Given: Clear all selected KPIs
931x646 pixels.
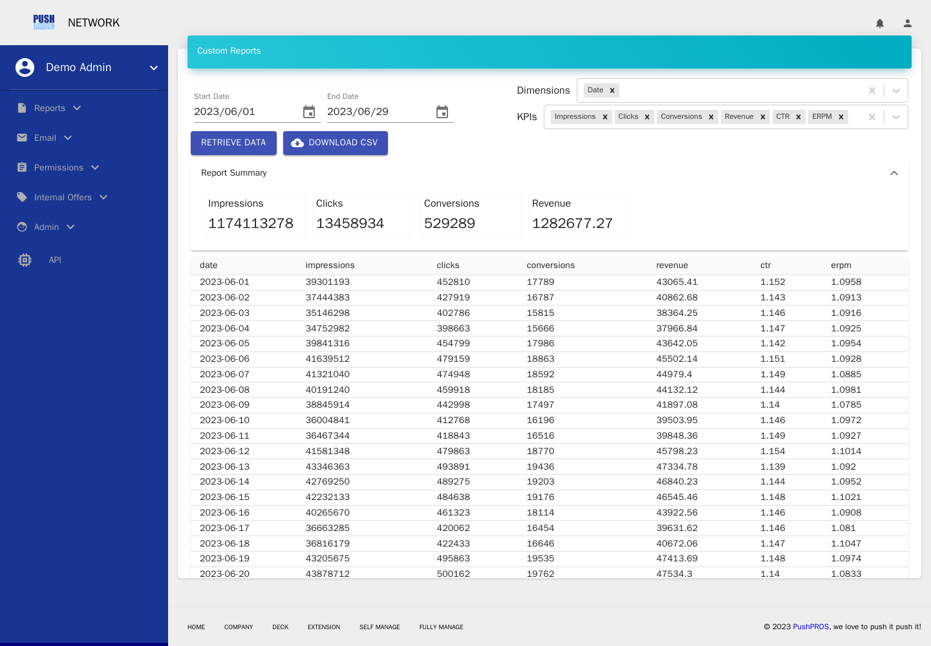Looking at the screenshot, I should point(872,117).
